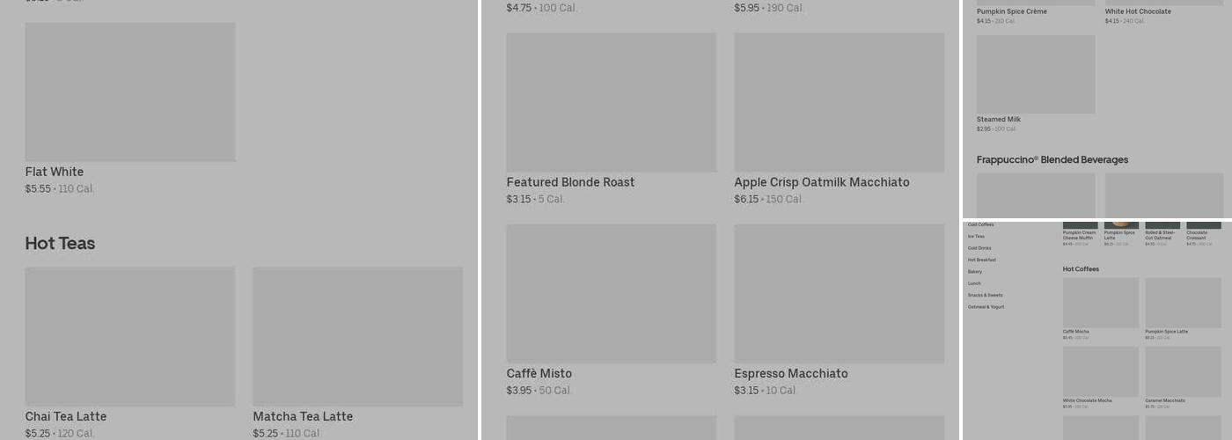
Task: Select Apple Crisp Oatmilk Macchiato
Action: click(x=839, y=103)
